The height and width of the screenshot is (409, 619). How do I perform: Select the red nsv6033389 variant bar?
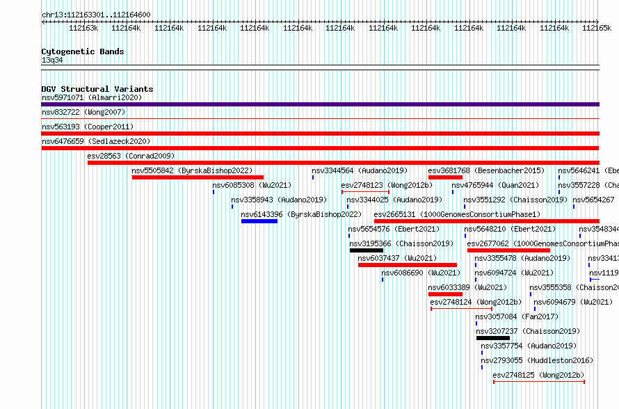(x=445, y=294)
